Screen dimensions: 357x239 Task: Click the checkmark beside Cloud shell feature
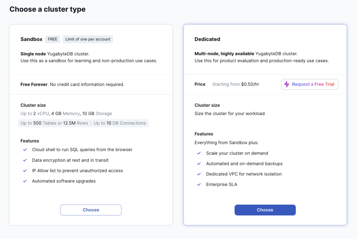click(25, 149)
